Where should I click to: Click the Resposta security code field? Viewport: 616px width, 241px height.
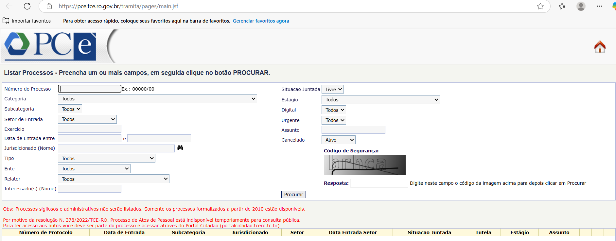click(379, 183)
